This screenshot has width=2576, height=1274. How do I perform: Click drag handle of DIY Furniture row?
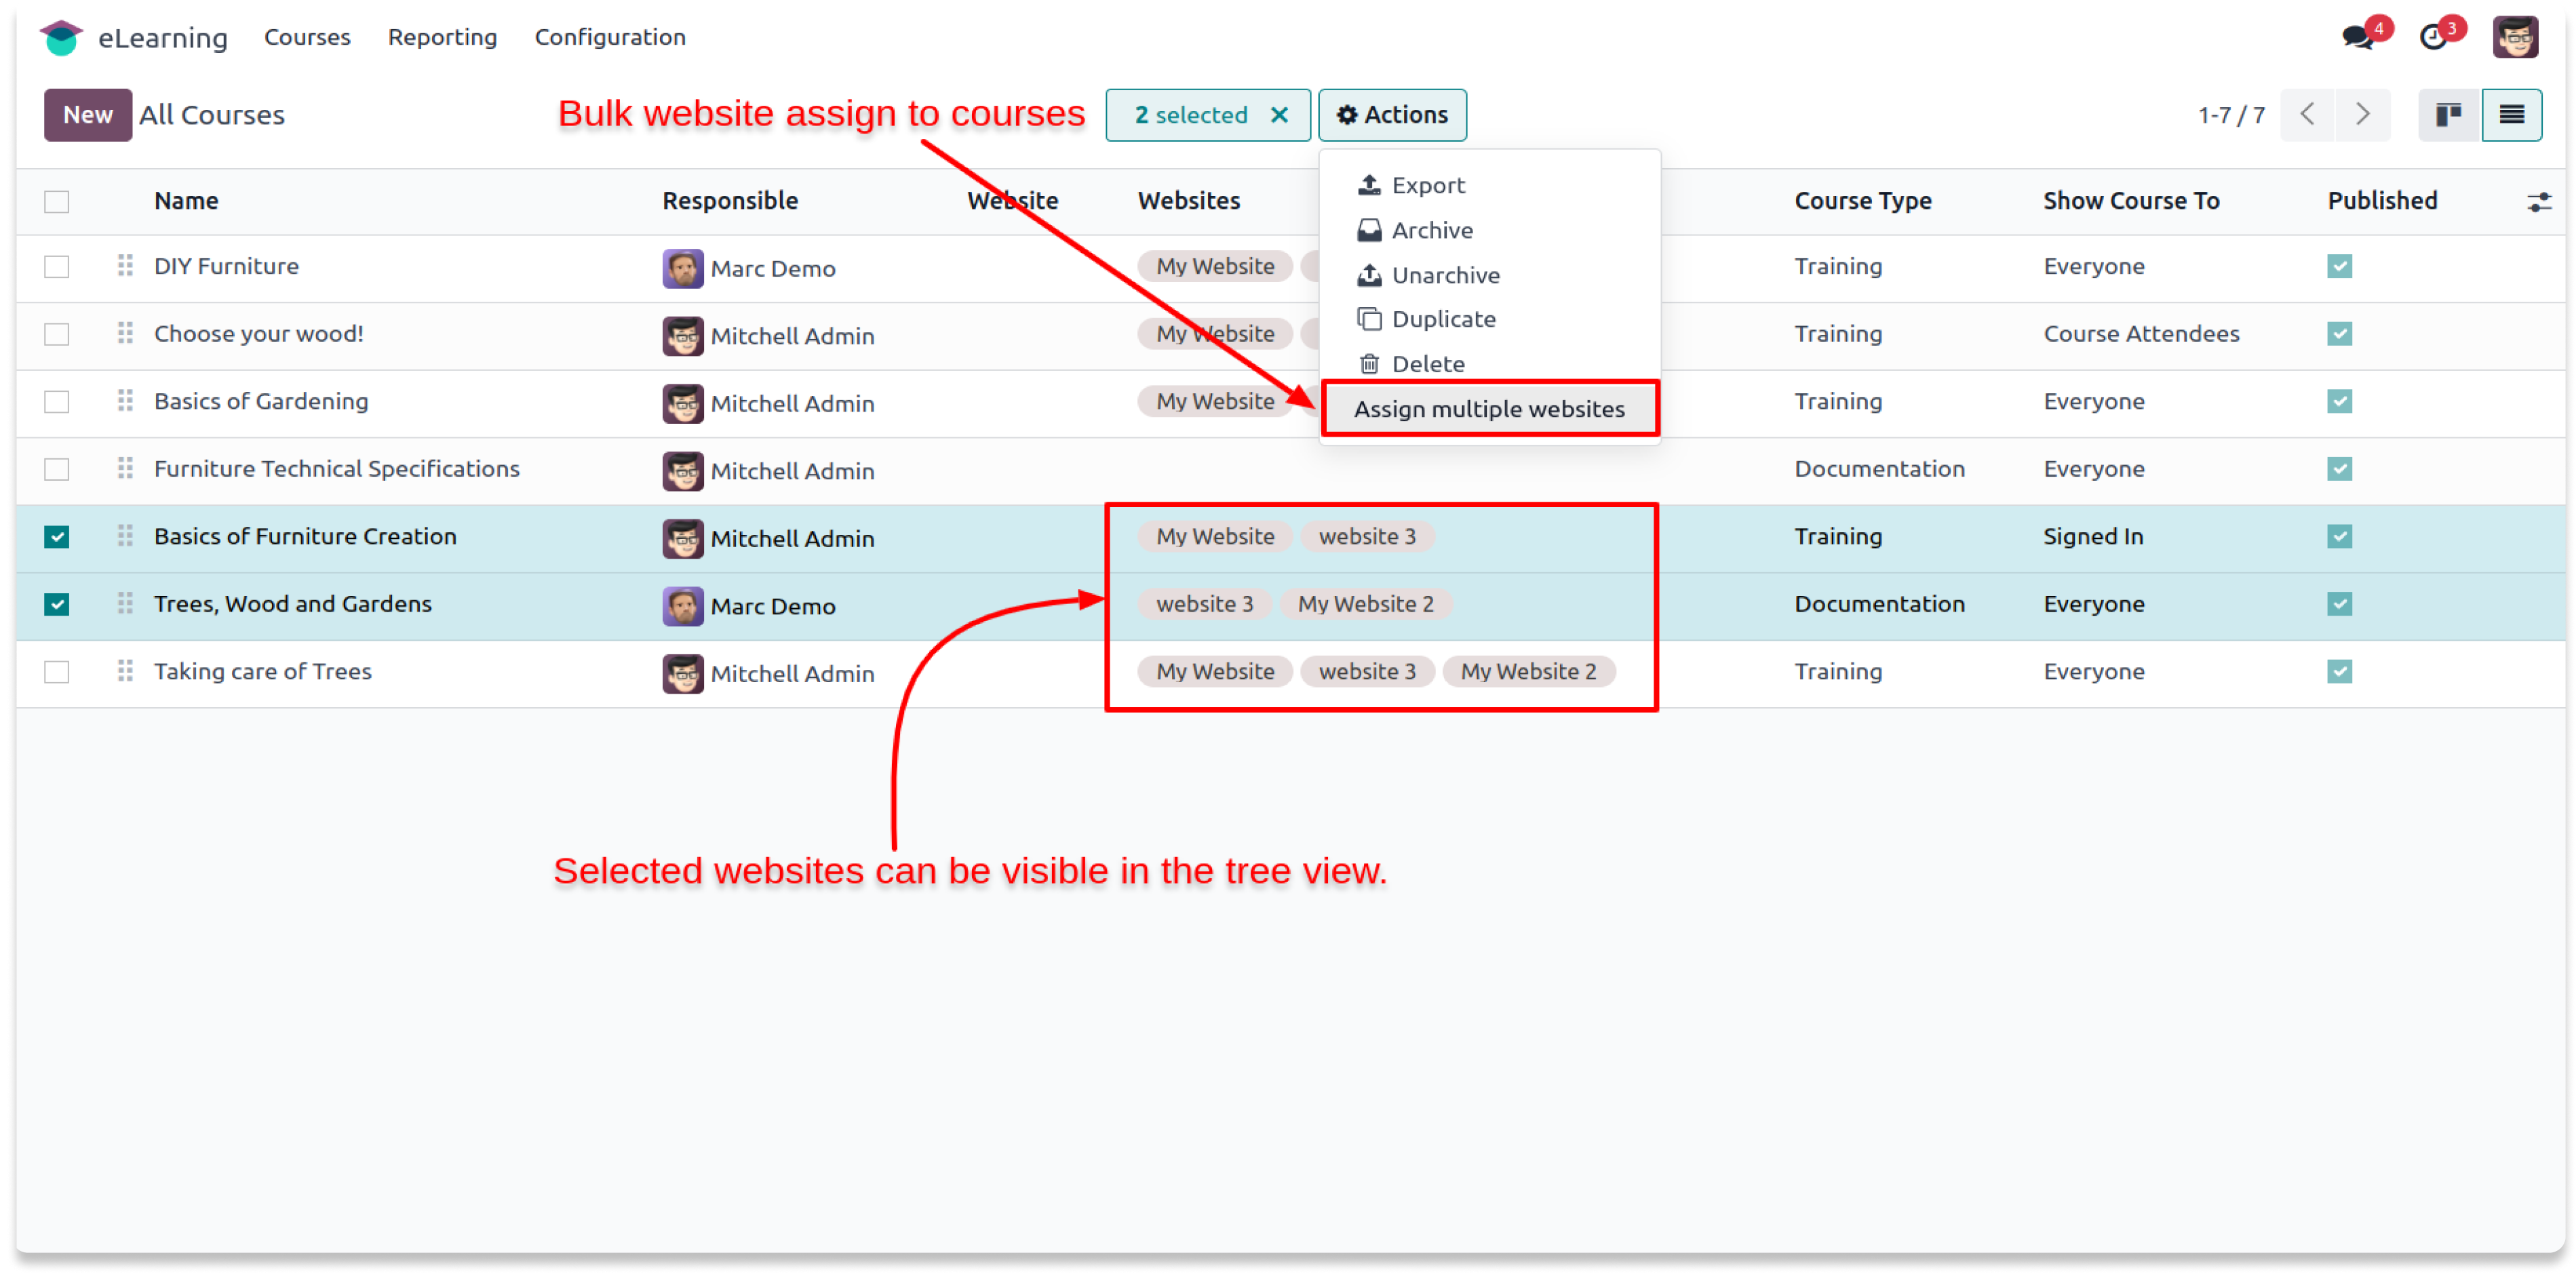(125, 266)
